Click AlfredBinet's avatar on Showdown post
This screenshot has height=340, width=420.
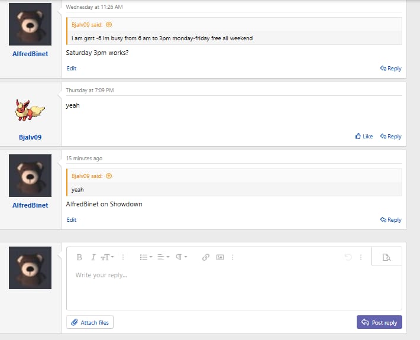[x=30, y=176]
